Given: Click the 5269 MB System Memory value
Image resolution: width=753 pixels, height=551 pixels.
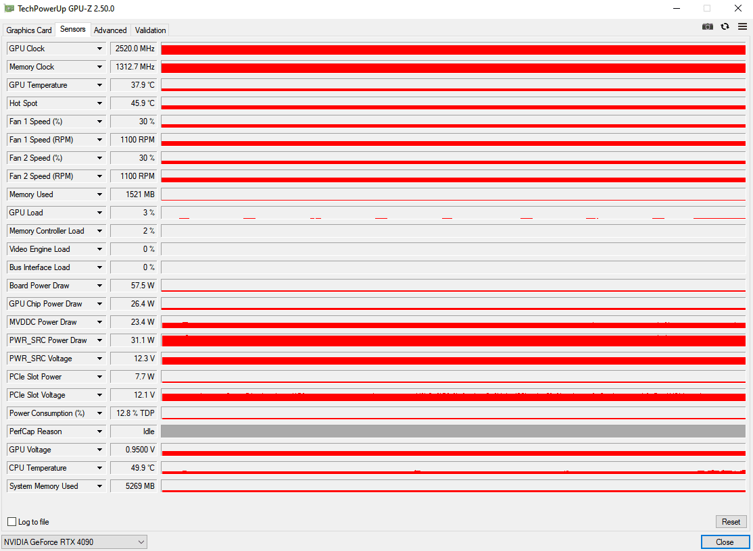Looking at the screenshot, I should click(x=134, y=486).
